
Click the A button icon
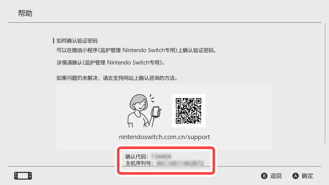pos(295,176)
